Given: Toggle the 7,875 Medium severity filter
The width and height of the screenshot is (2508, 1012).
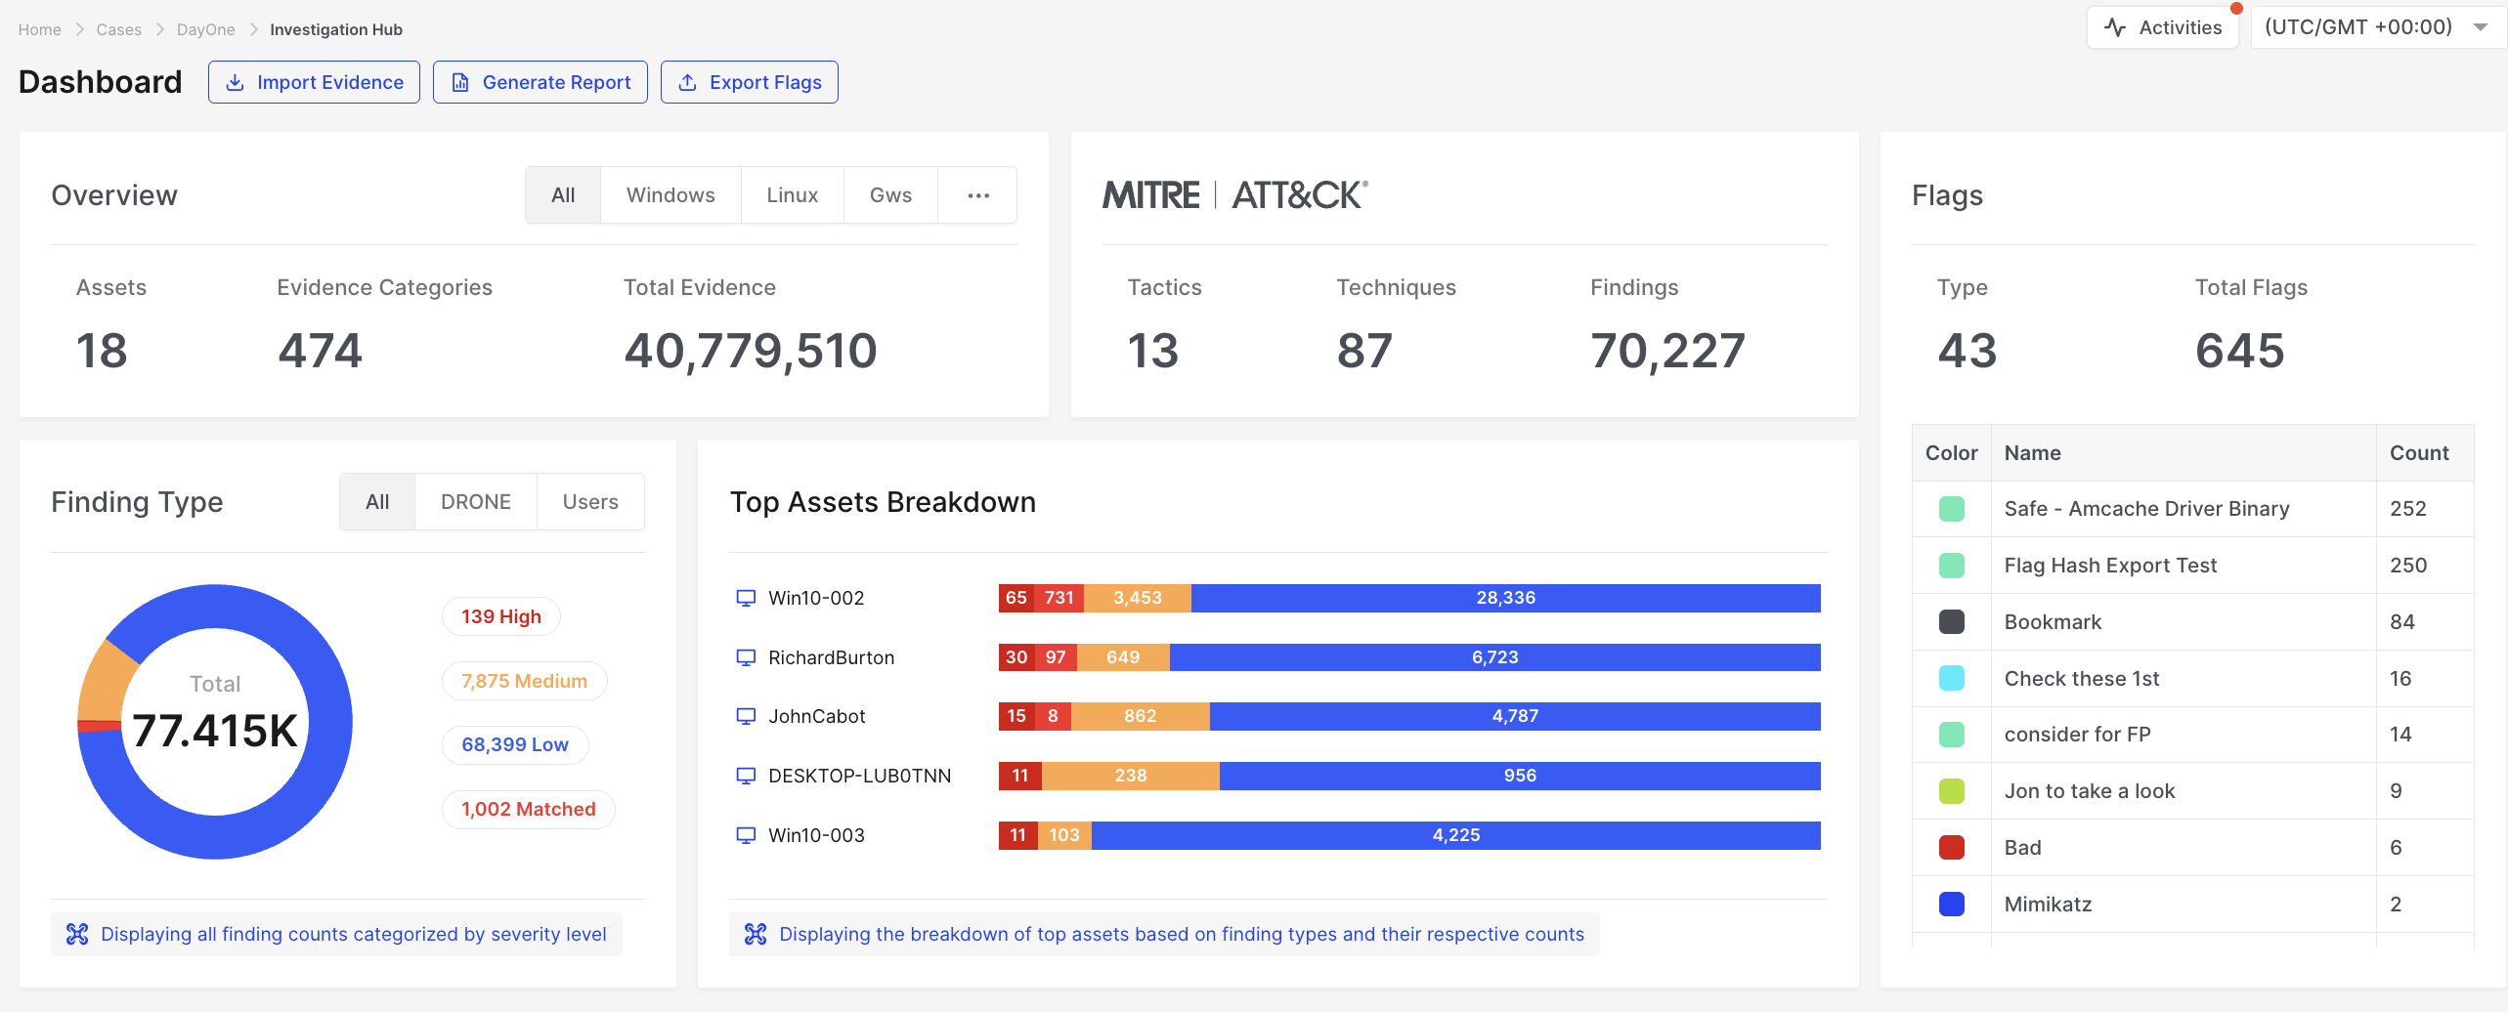Looking at the screenshot, I should click(x=524, y=681).
